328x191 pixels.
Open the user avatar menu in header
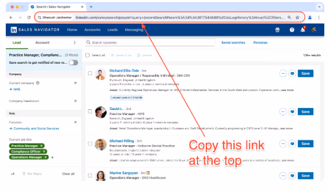tap(313, 29)
